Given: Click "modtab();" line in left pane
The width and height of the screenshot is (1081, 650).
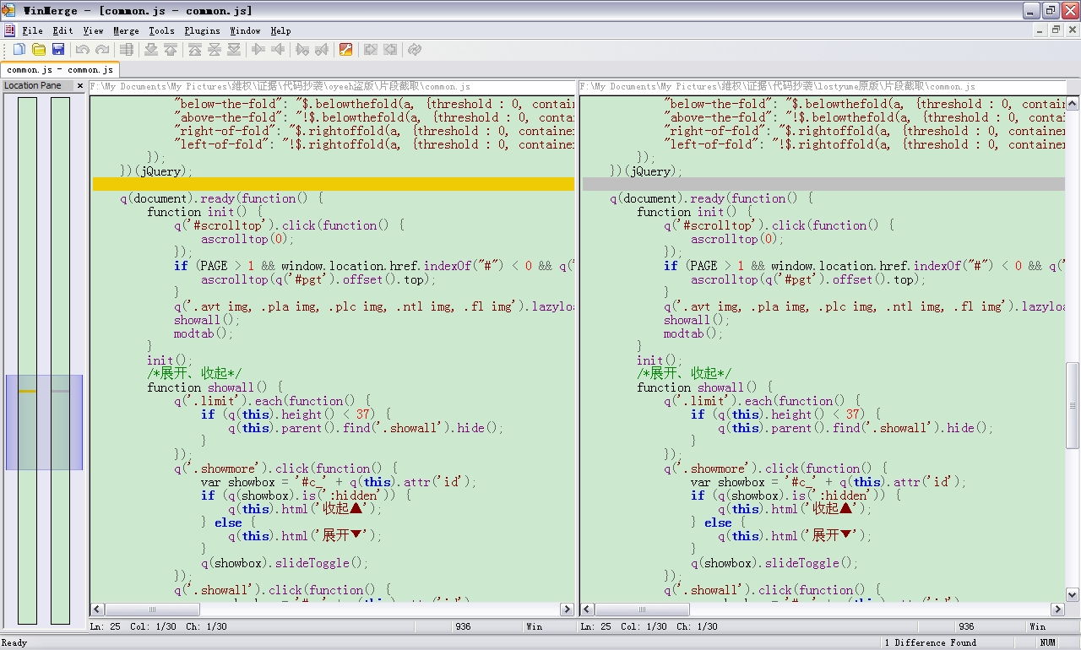Looking at the screenshot, I should 204,333.
